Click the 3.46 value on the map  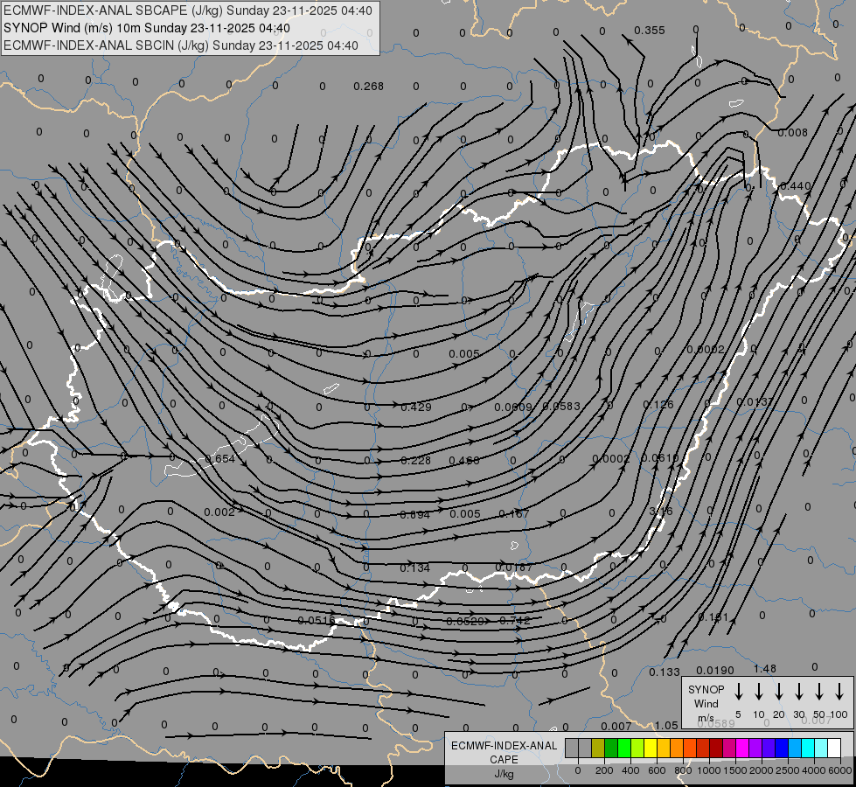[x=661, y=512]
